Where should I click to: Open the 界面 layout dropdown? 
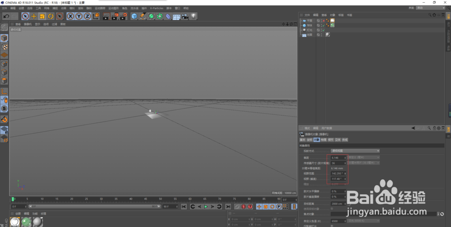431,8
